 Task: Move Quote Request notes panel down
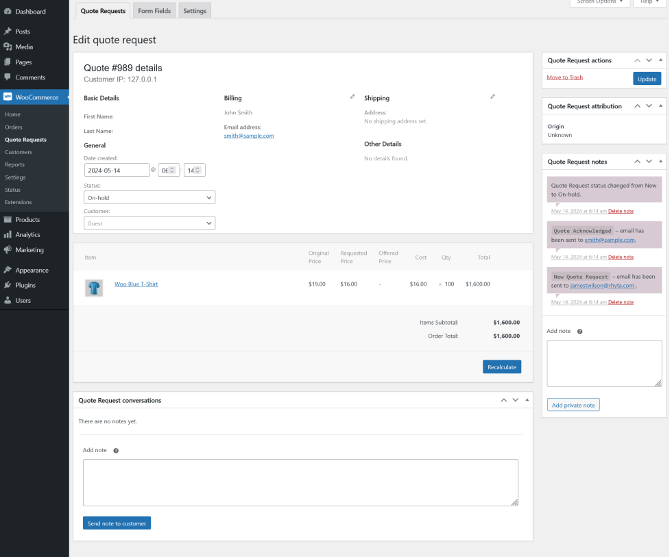pos(649,162)
